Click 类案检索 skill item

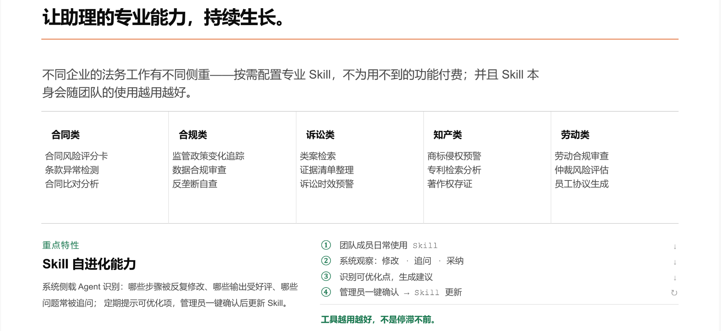tap(318, 156)
